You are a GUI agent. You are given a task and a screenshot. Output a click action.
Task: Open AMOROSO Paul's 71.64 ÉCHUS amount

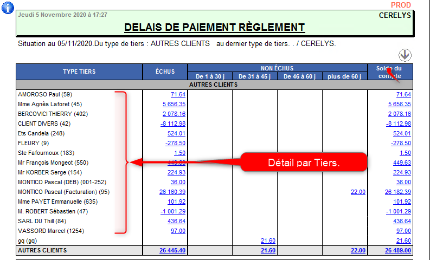pos(177,94)
